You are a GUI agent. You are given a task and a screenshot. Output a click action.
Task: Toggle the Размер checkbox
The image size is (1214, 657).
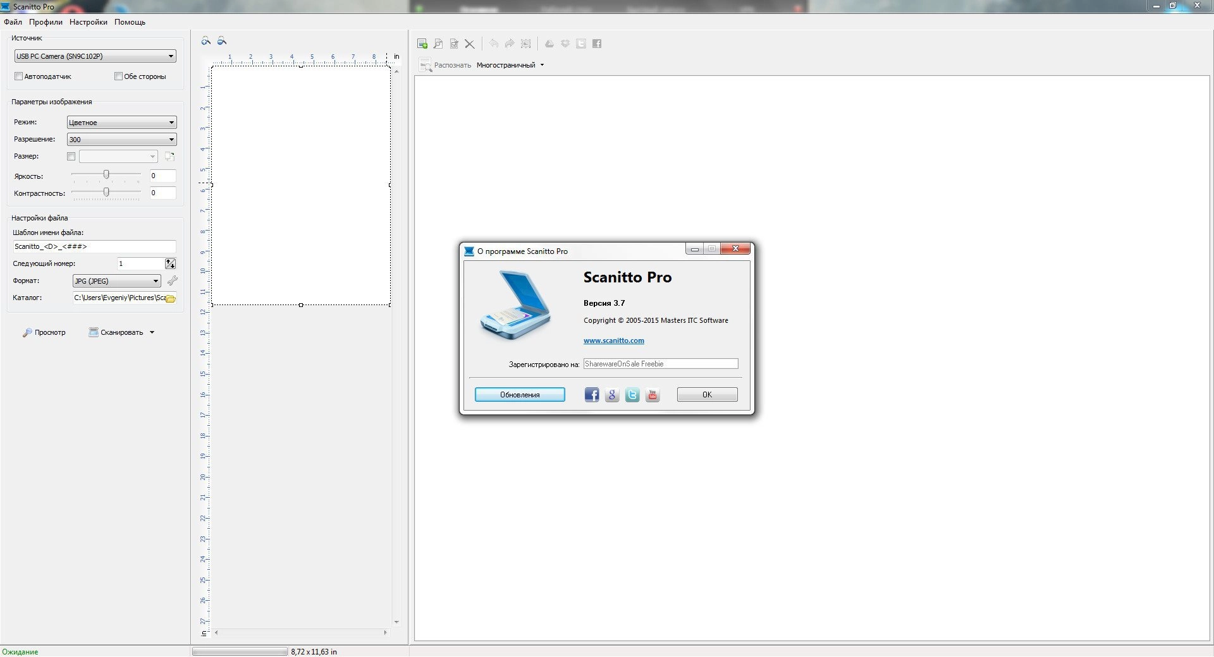click(x=71, y=156)
